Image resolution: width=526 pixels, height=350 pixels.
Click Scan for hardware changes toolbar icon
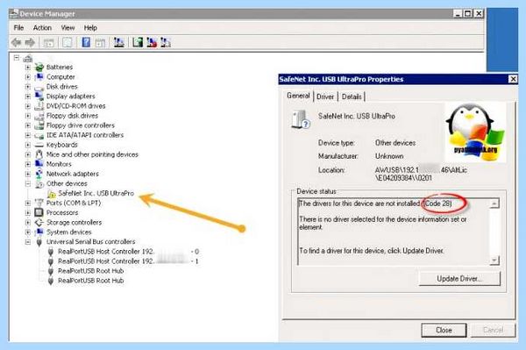tap(118, 42)
